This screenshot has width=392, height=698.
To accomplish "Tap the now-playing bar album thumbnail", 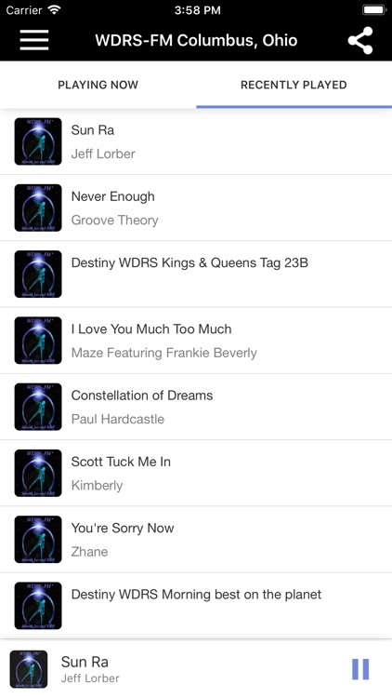I will 29,669.
